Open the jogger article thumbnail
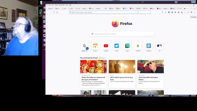The width and height of the screenshot is (197, 111). [x=122, y=67]
